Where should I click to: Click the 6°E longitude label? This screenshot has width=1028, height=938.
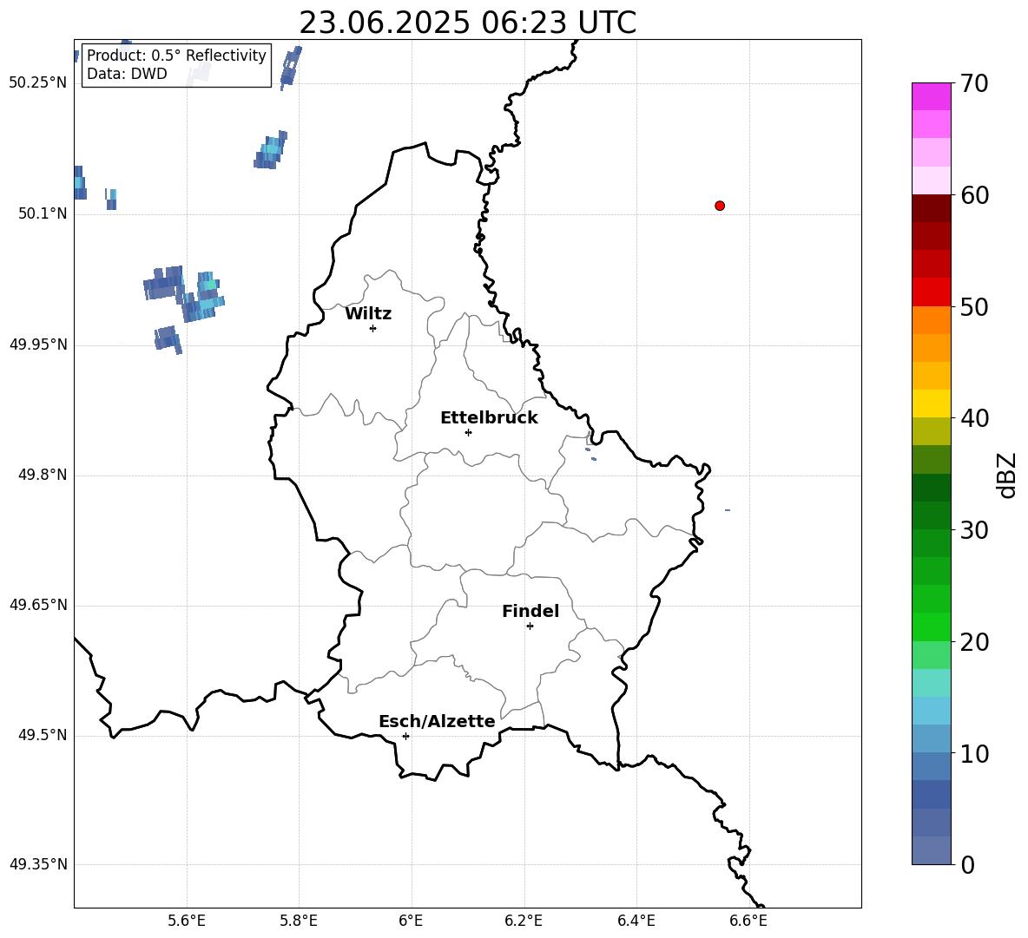(411, 921)
